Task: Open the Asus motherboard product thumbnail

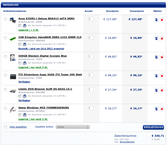Action: pos(13,20)
